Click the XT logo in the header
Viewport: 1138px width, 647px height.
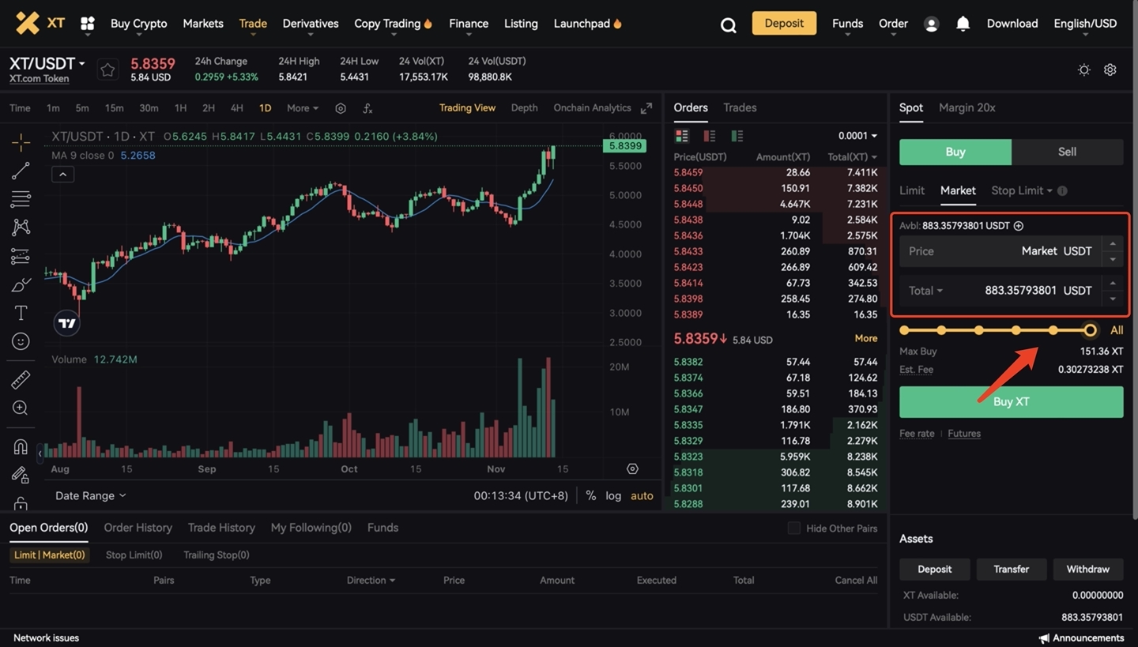pyautogui.click(x=40, y=23)
